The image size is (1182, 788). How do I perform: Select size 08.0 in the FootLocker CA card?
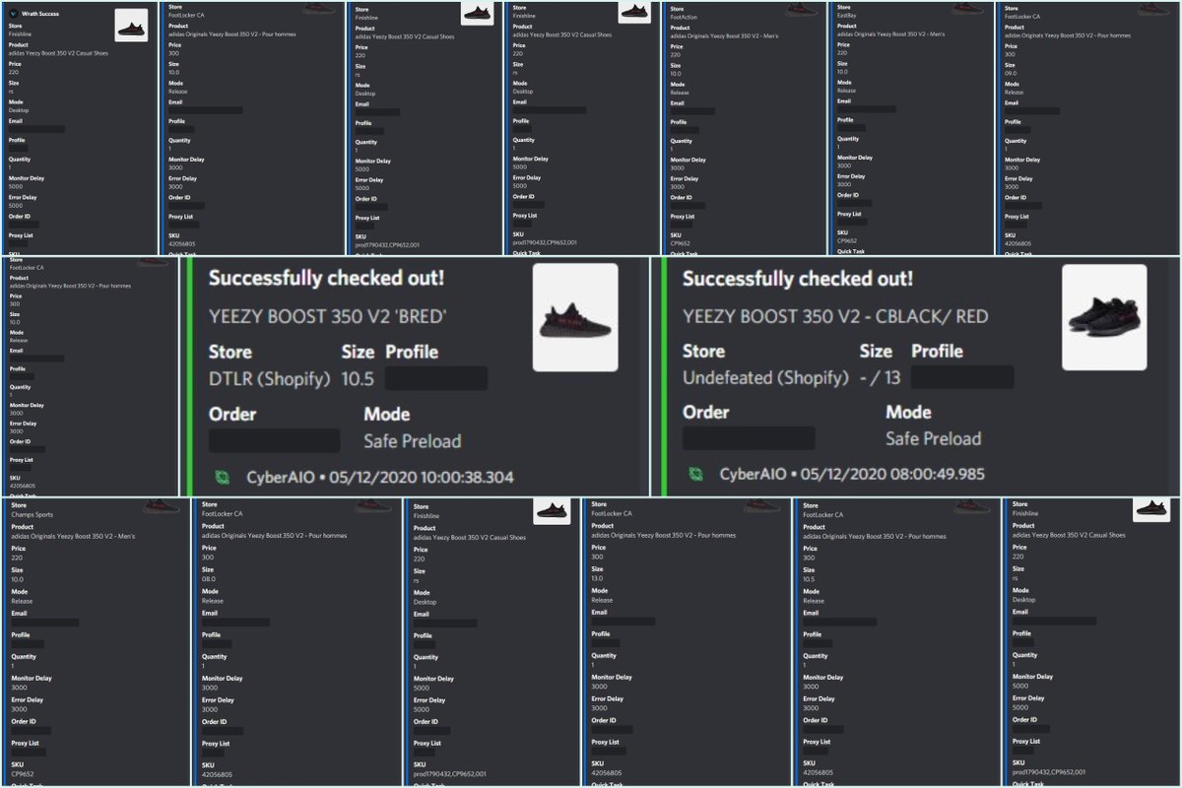tap(209, 580)
